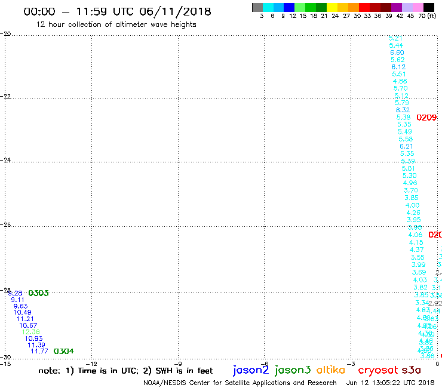
Task: Click the jason2 value 9.63
Action: click(x=20, y=306)
